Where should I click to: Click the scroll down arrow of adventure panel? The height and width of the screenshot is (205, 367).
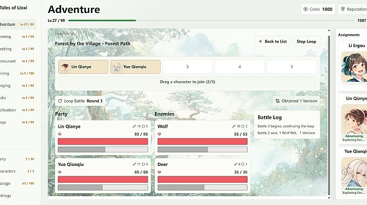(x=329, y=198)
